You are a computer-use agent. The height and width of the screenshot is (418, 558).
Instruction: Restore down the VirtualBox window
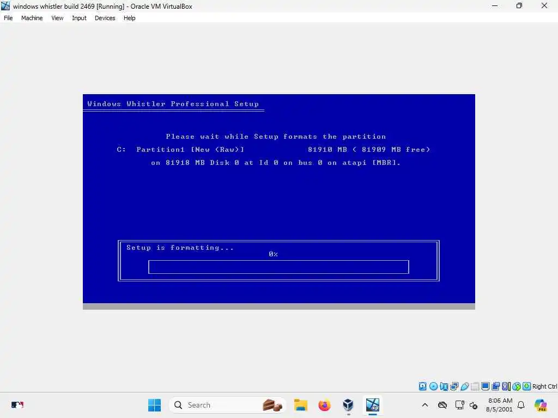tap(519, 6)
